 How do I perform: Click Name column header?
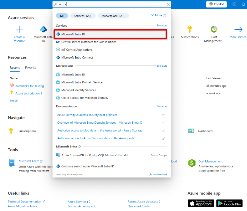click(x=14, y=78)
